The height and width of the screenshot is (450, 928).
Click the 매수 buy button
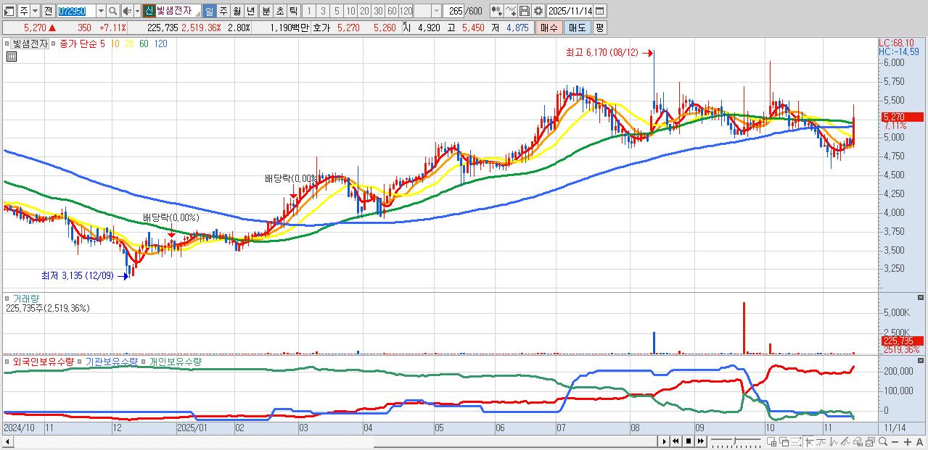pyautogui.click(x=549, y=28)
